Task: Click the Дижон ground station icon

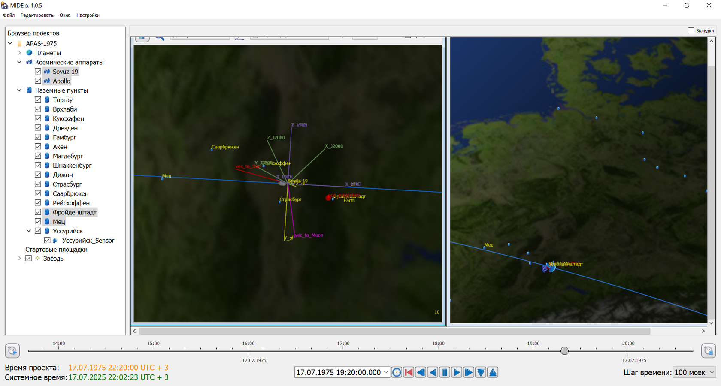Action: coord(47,175)
